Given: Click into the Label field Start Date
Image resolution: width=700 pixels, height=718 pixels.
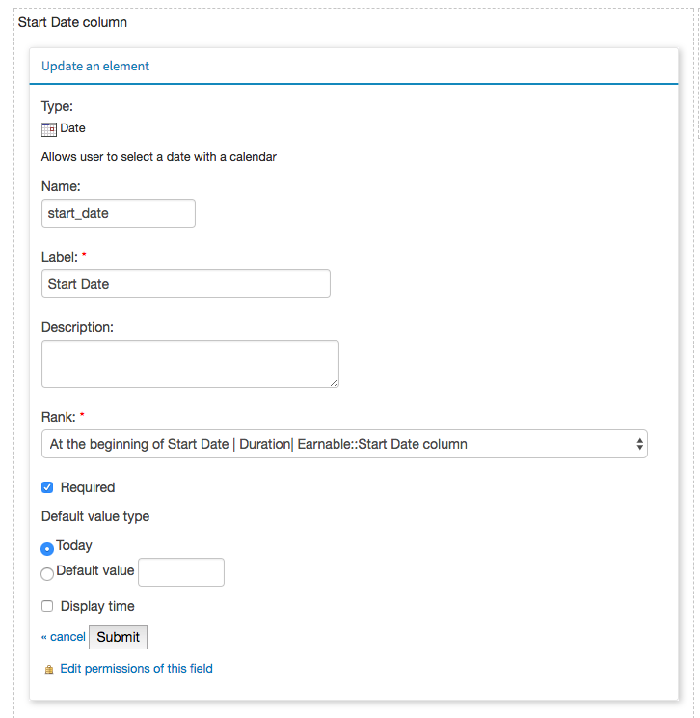Looking at the screenshot, I should pyautogui.click(x=186, y=284).
